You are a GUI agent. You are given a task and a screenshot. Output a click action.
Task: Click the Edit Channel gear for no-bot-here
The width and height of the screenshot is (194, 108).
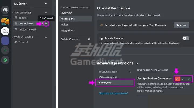[x=46, y=23]
